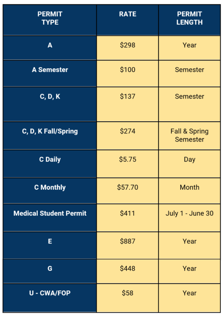Viewport: 224px width, 315px height.
Task: Select the Medical Student Permit label
Action: tap(50, 214)
